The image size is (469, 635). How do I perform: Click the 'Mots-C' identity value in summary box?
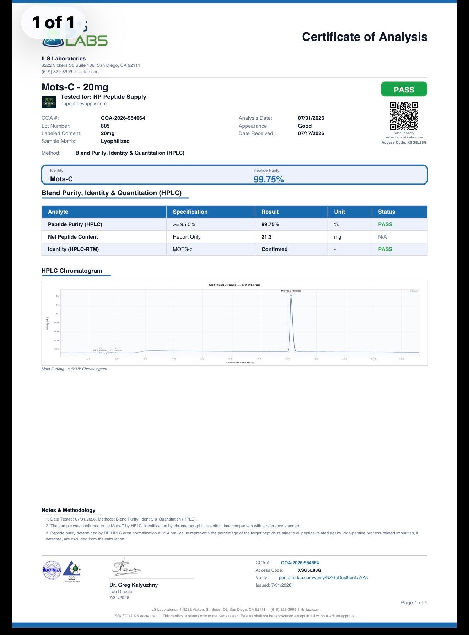point(61,179)
